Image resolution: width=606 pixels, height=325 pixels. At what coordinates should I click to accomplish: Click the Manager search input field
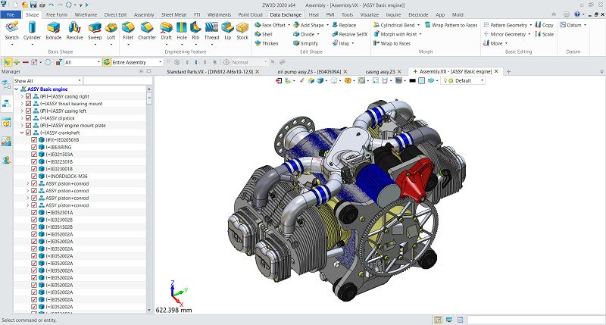[118, 81]
